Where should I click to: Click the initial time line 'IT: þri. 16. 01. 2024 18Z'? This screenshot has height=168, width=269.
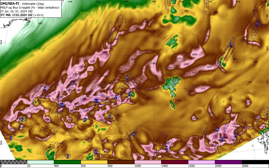click(x=16, y=11)
